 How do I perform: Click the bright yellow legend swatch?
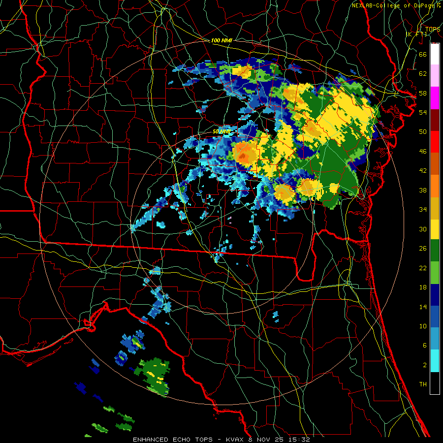click(x=435, y=229)
